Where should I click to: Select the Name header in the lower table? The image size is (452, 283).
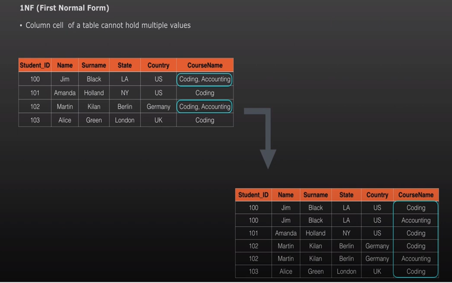285,195
